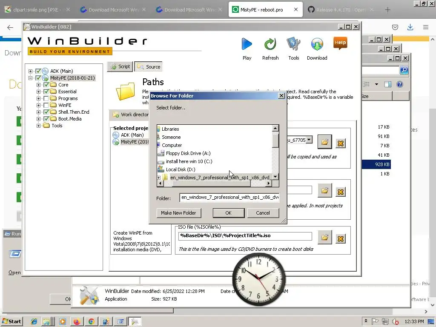Browse for ISO file folder icon

pos(325,238)
